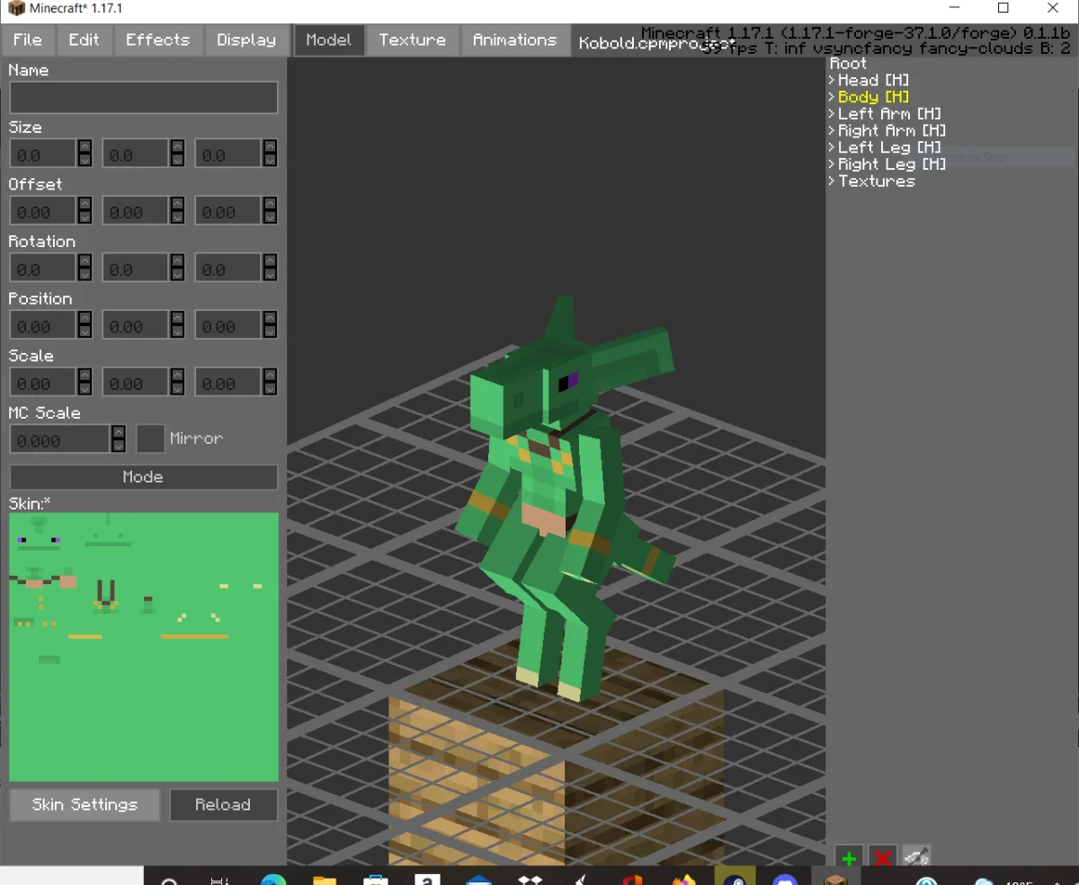Decrease the MC Scale value with down arrow
The image size is (1079, 885).
pyautogui.click(x=119, y=447)
